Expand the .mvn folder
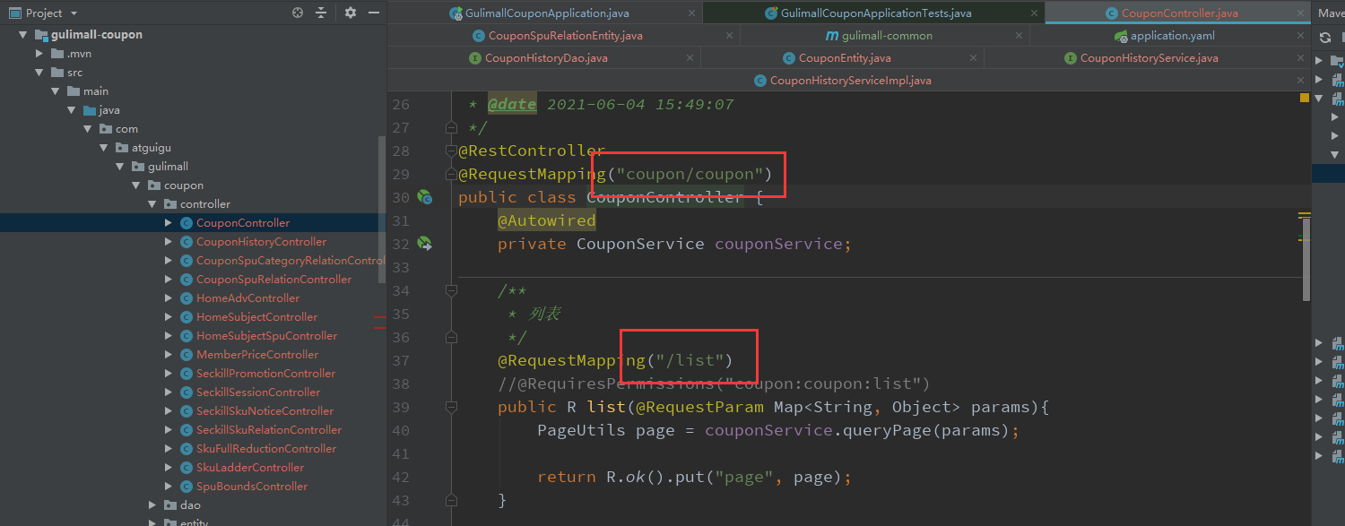 [x=39, y=54]
